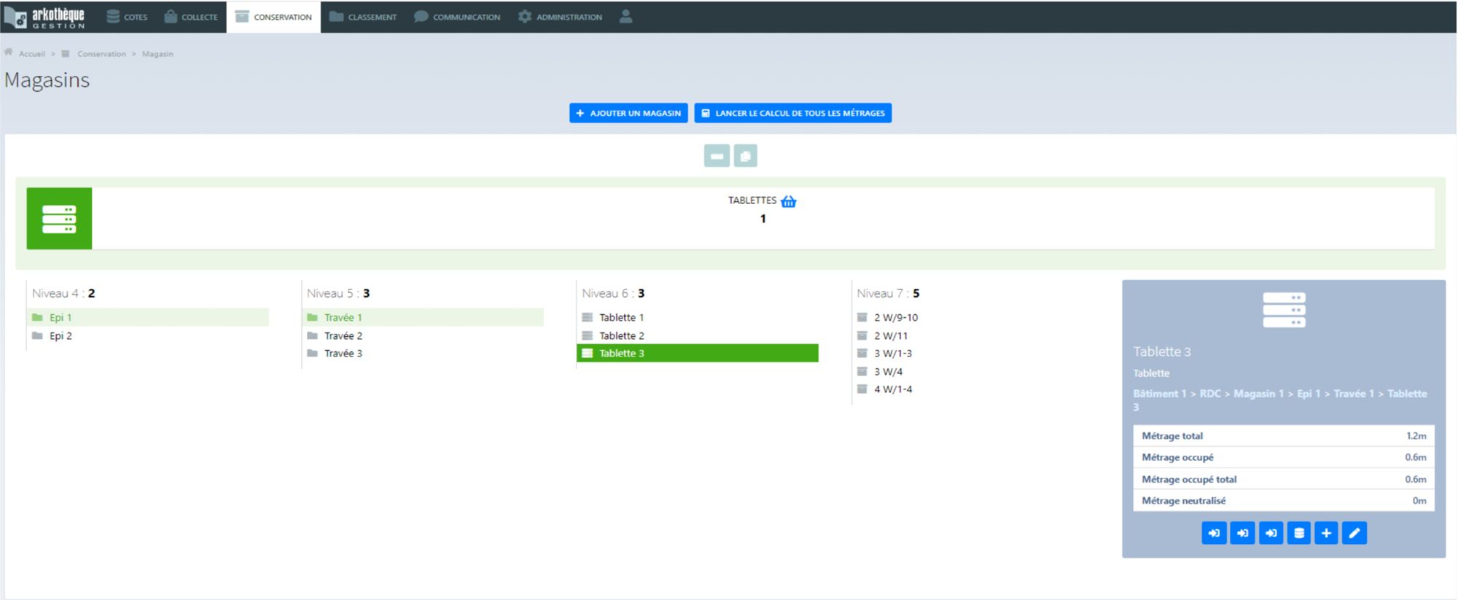Click the database icon in Tablette 3 panel
The height and width of the screenshot is (600, 1458).
point(1298,533)
